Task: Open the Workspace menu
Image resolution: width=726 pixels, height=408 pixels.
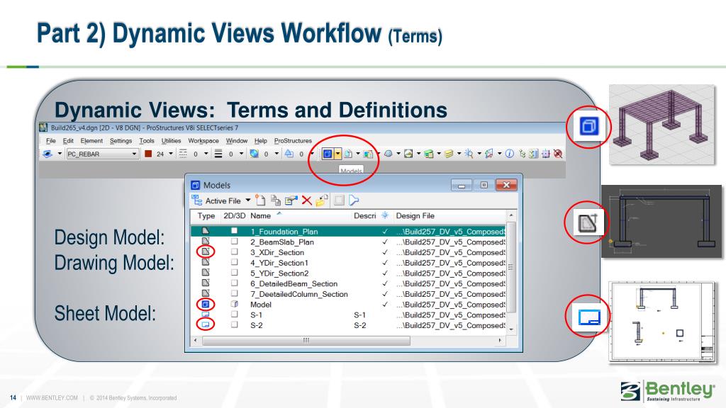Action: point(203,141)
